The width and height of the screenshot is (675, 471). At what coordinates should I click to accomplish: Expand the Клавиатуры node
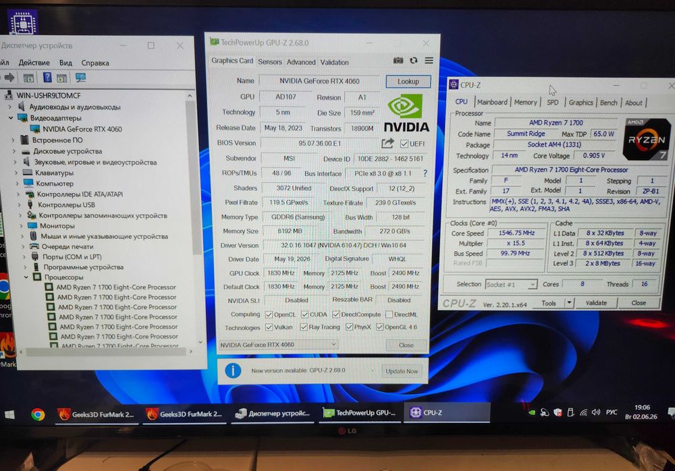pos(16,173)
